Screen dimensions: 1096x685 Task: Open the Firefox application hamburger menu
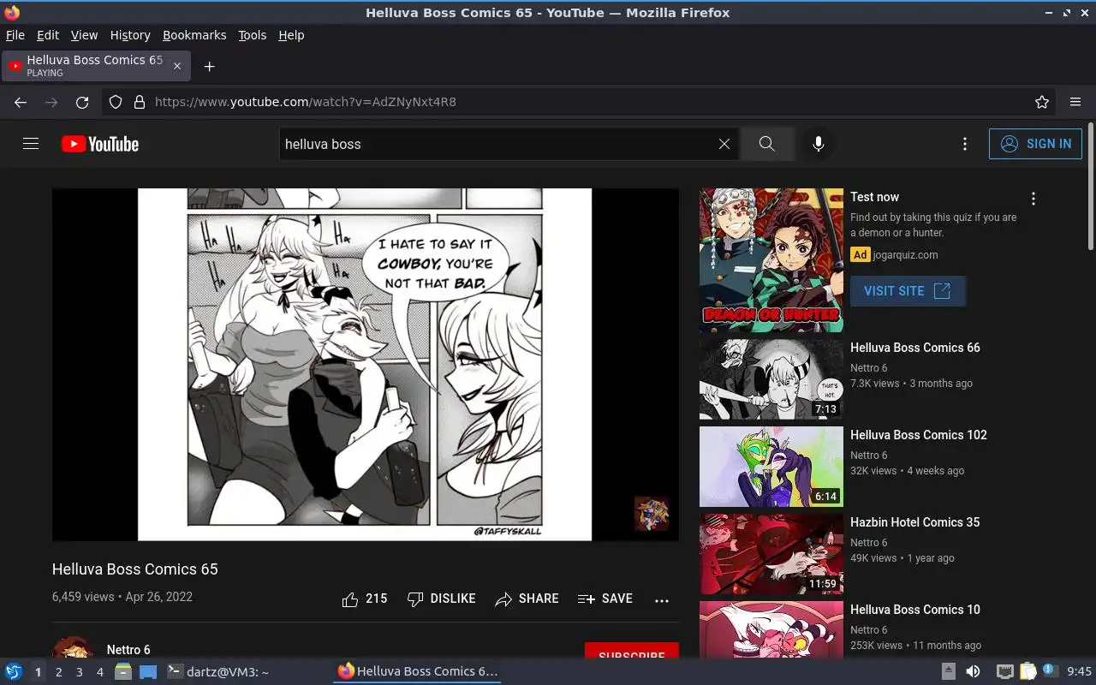point(1075,102)
